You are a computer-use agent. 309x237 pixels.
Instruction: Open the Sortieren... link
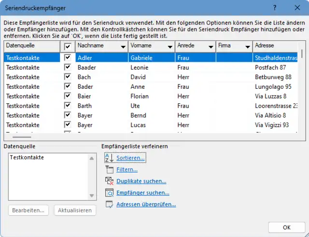point(130,158)
